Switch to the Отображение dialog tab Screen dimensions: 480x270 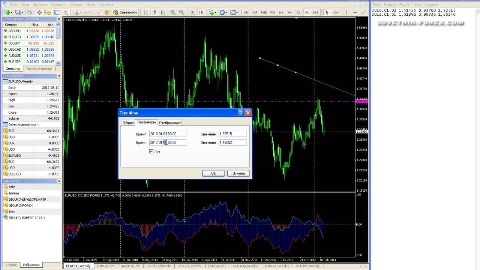170,123
